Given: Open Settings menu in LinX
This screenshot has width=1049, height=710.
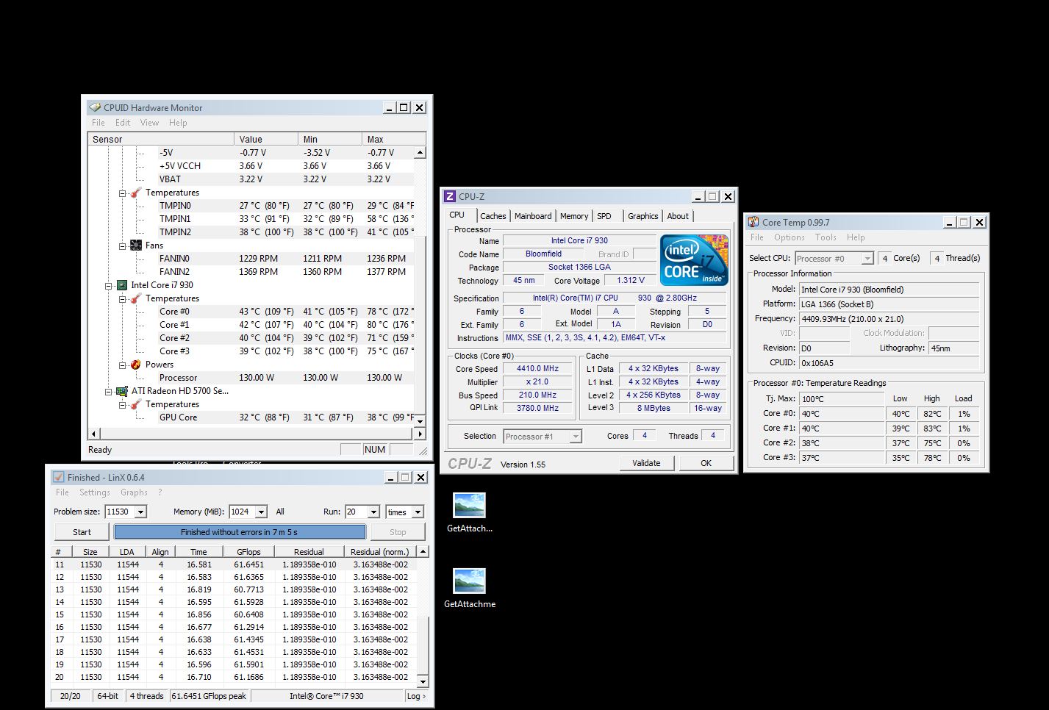Looking at the screenshot, I should pyautogui.click(x=95, y=492).
